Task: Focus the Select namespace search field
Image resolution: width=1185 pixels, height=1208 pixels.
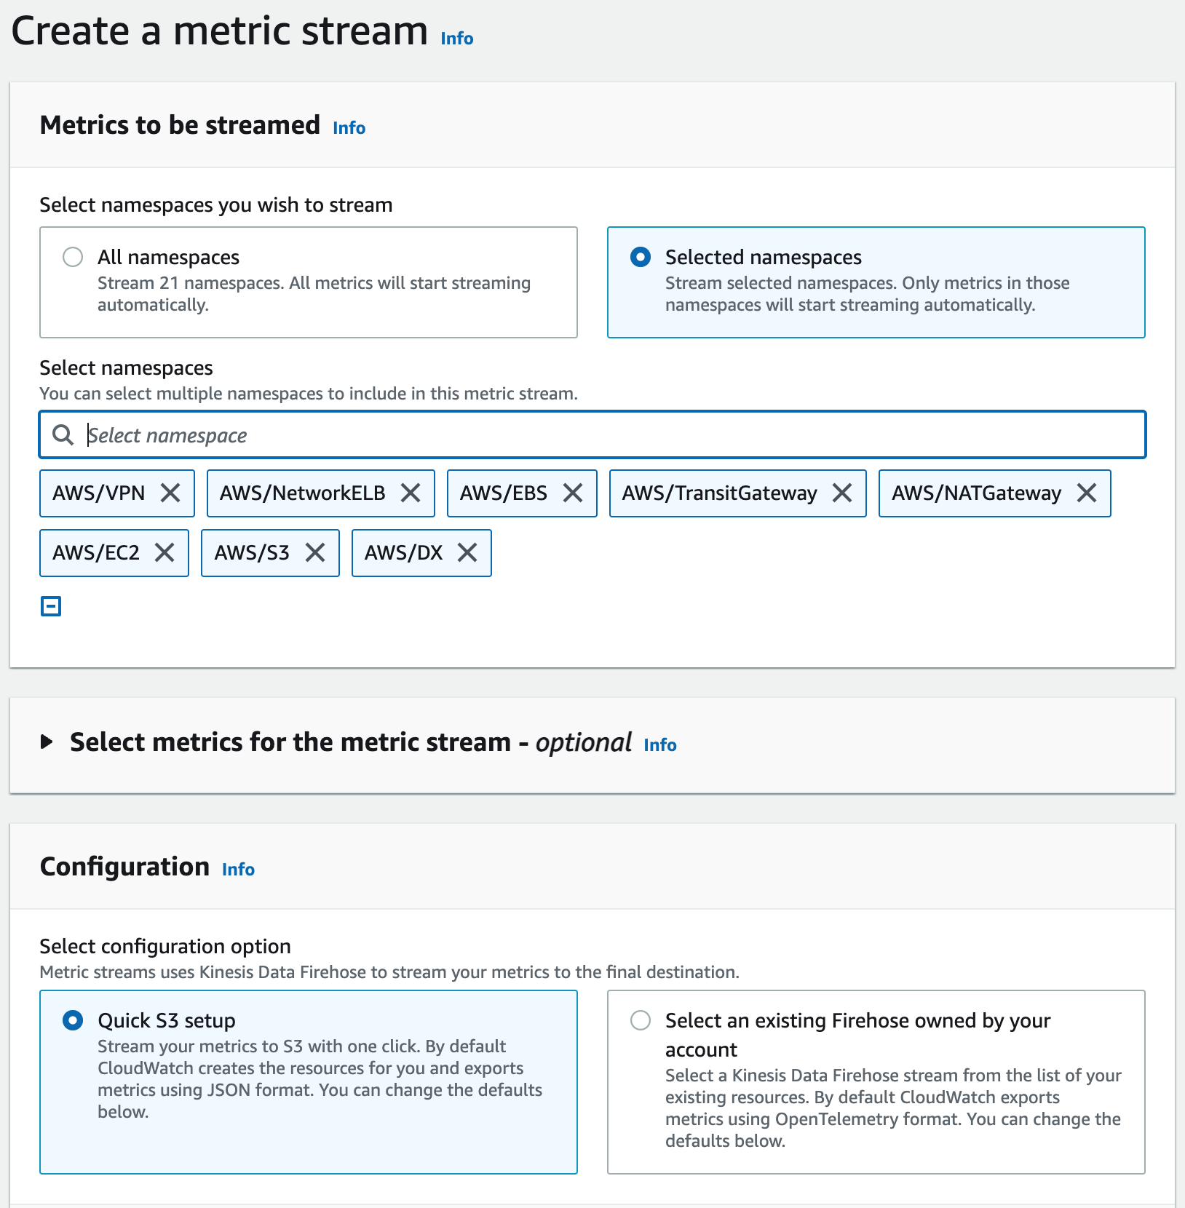Action: click(592, 435)
